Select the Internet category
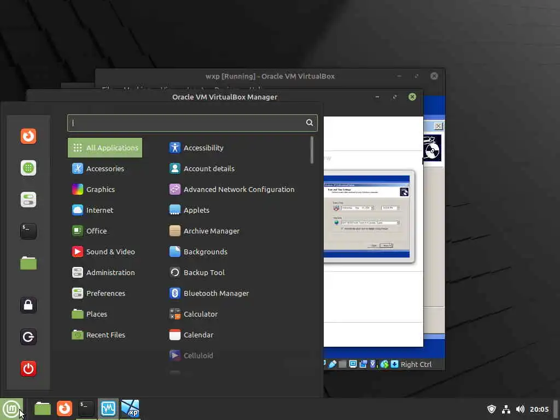The width and height of the screenshot is (560, 420). 105,210
